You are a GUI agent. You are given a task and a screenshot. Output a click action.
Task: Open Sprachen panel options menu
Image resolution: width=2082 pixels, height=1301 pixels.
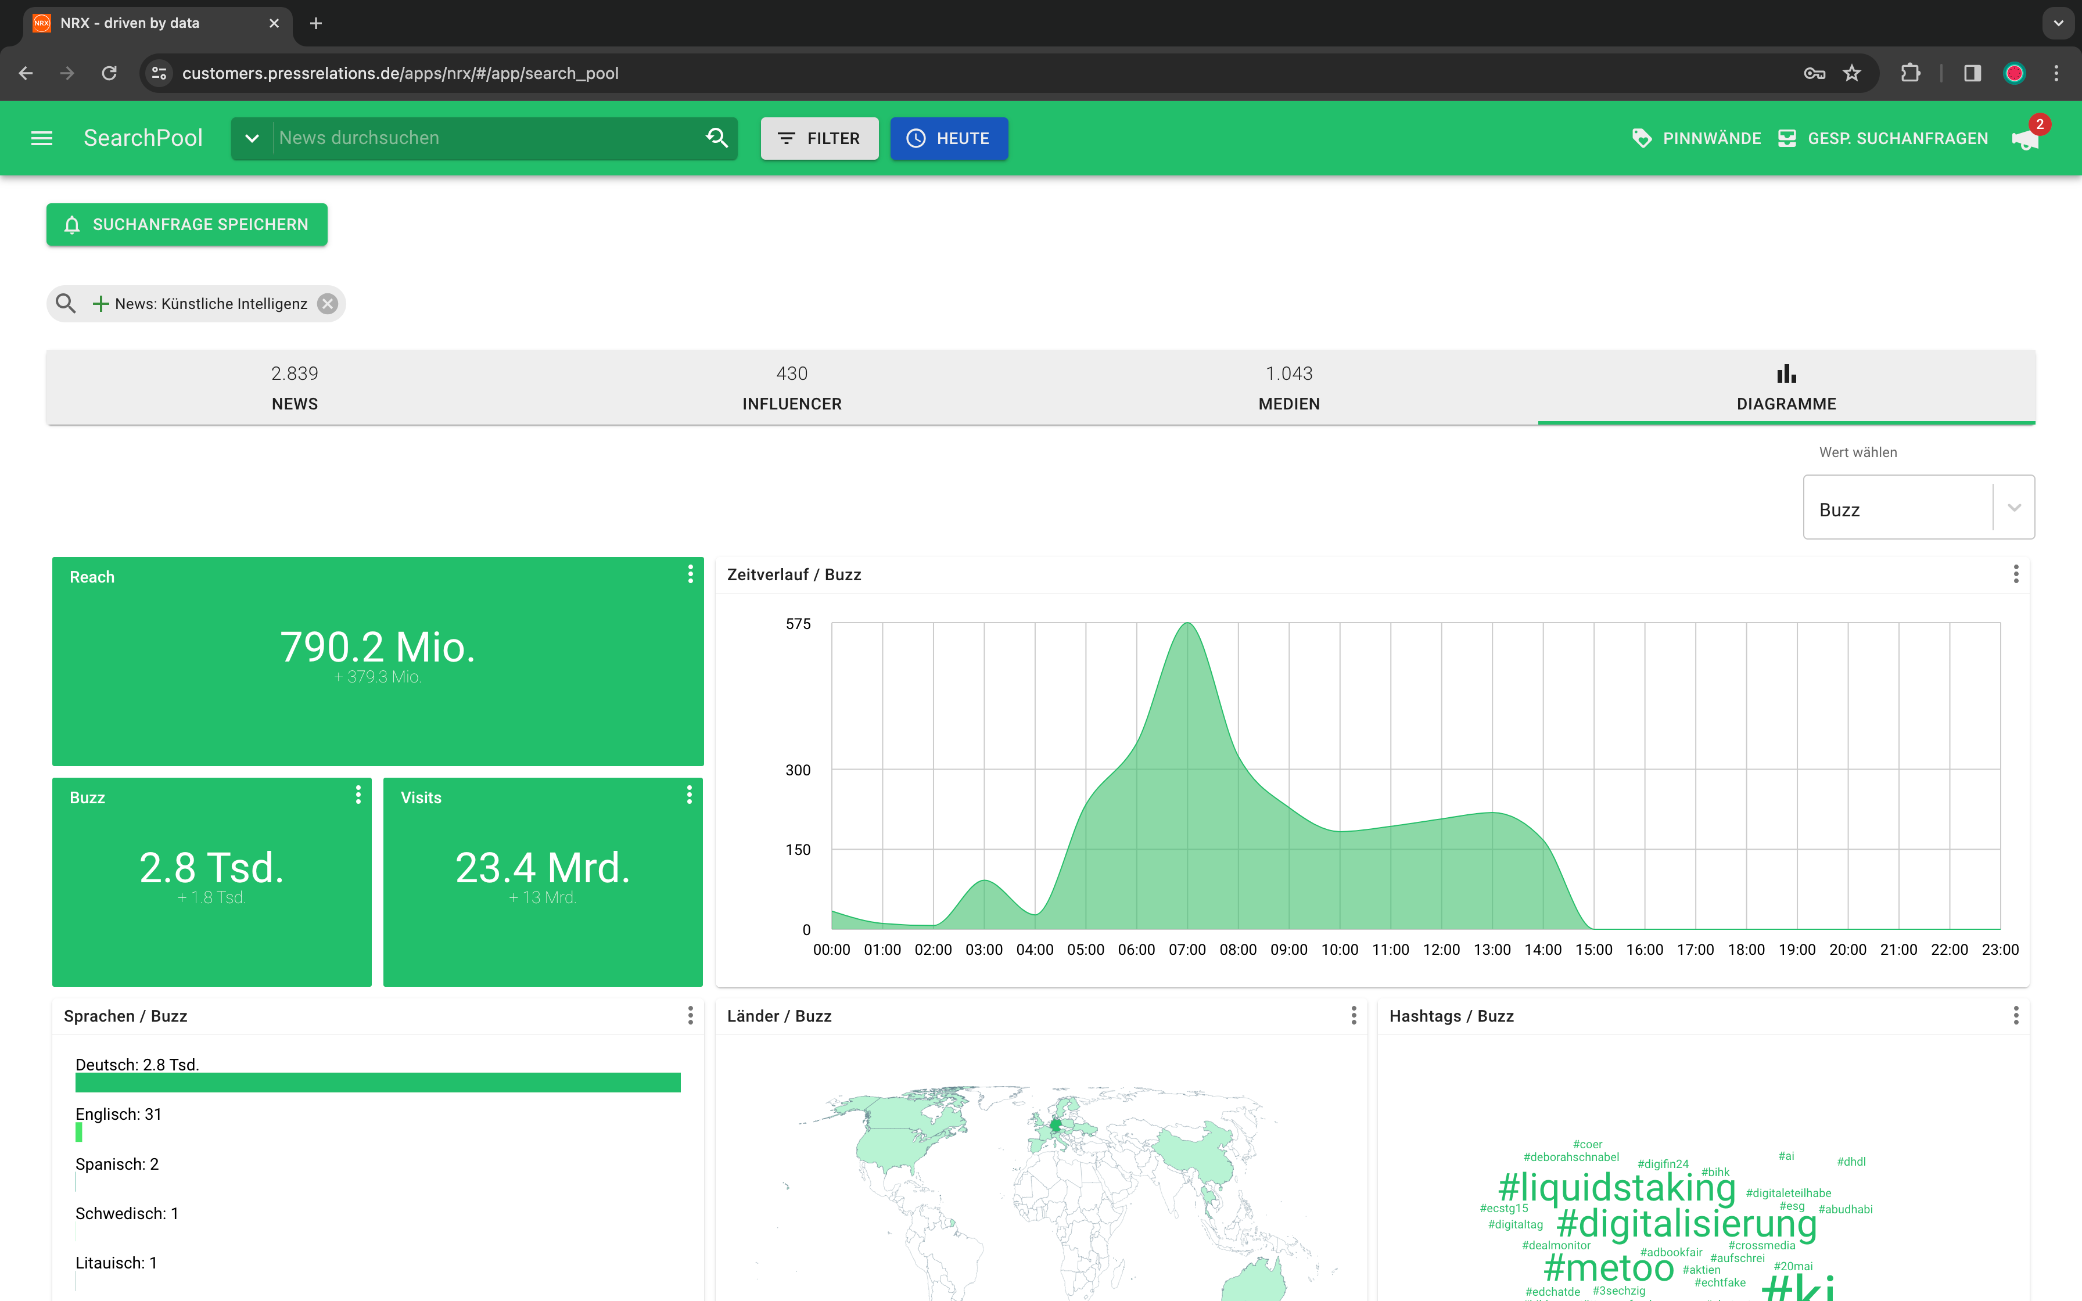[690, 1015]
